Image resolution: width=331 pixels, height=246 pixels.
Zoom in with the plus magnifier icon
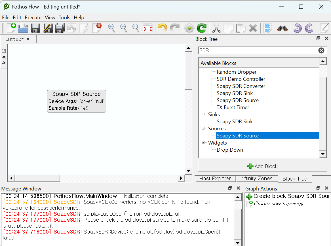(x=111, y=28)
